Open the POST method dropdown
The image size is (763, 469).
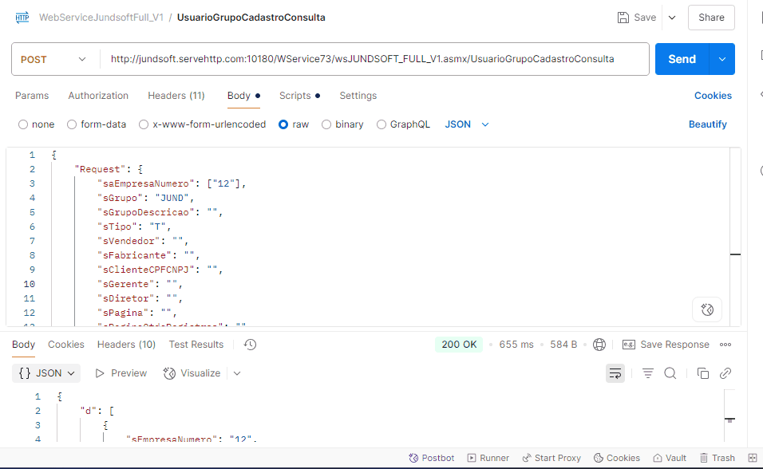pyautogui.click(x=53, y=59)
